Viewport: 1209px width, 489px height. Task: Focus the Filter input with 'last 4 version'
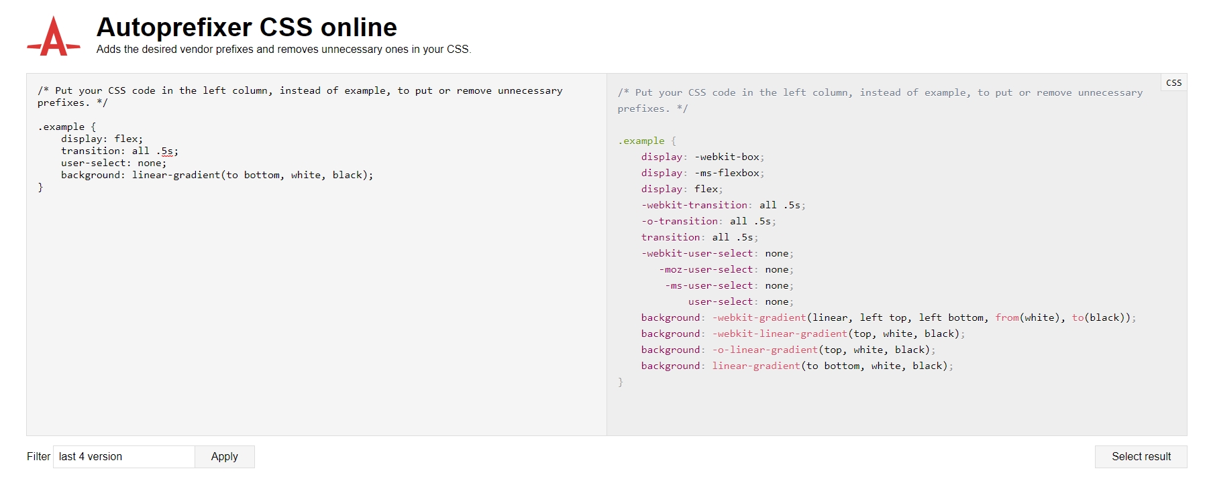124,457
